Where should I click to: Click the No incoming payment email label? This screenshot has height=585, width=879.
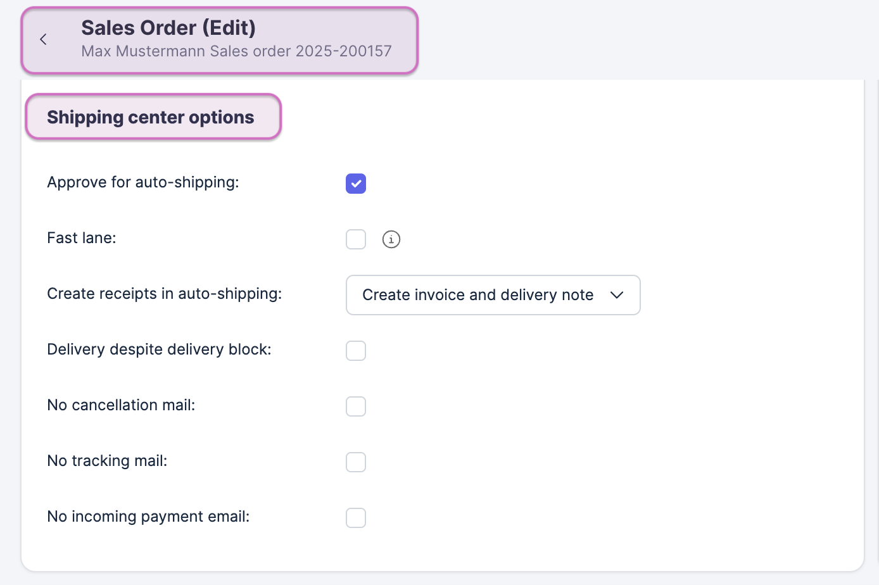(148, 517)
